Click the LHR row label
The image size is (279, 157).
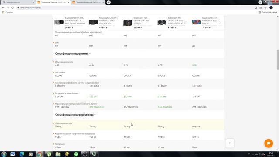click(x=57, y=43)
